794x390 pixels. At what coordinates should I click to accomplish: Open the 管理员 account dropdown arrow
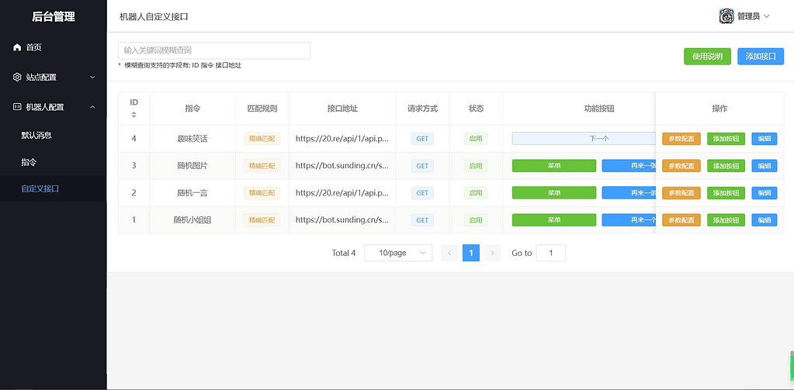point(766,16)
